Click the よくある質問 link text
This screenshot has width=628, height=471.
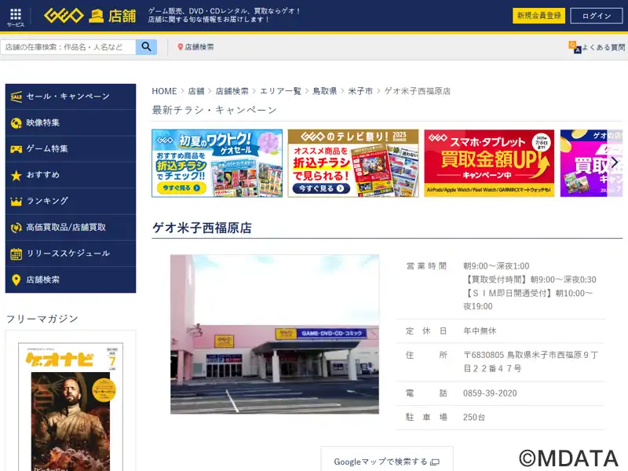point(603,47)
